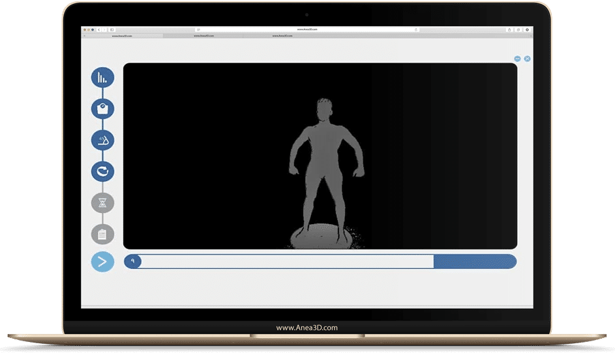
Task: Open the gray clipboard report step
Action: 103,234
